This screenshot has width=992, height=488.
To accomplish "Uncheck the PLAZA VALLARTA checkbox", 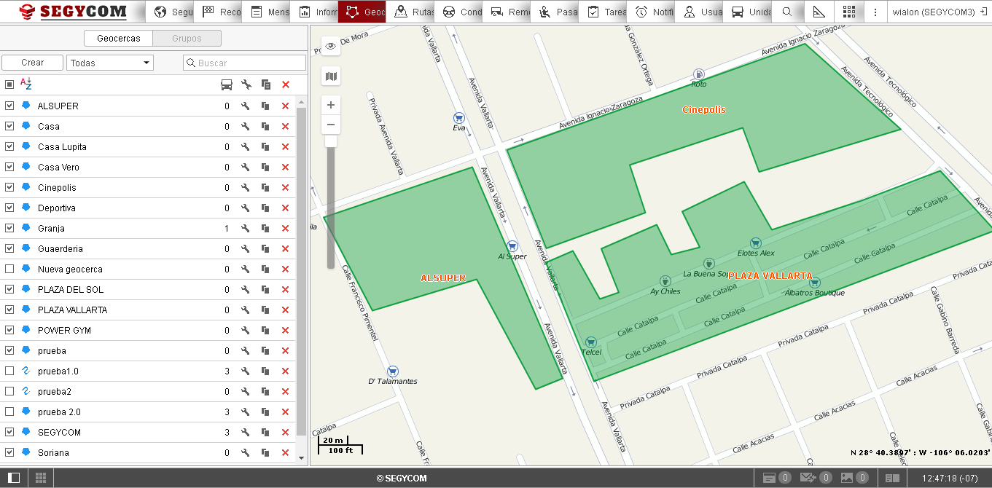I will pyautogui.click(x=9, y=310).
